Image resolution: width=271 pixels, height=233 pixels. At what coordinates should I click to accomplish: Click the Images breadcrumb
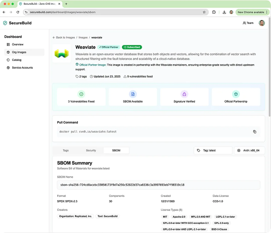[x=83, y=37]
